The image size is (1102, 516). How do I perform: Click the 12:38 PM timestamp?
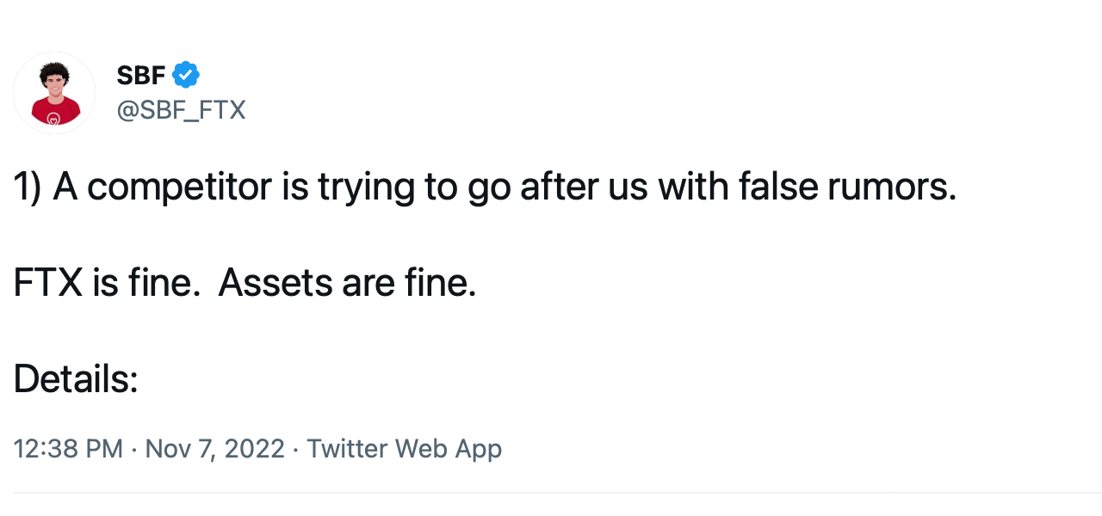[68, 448]
